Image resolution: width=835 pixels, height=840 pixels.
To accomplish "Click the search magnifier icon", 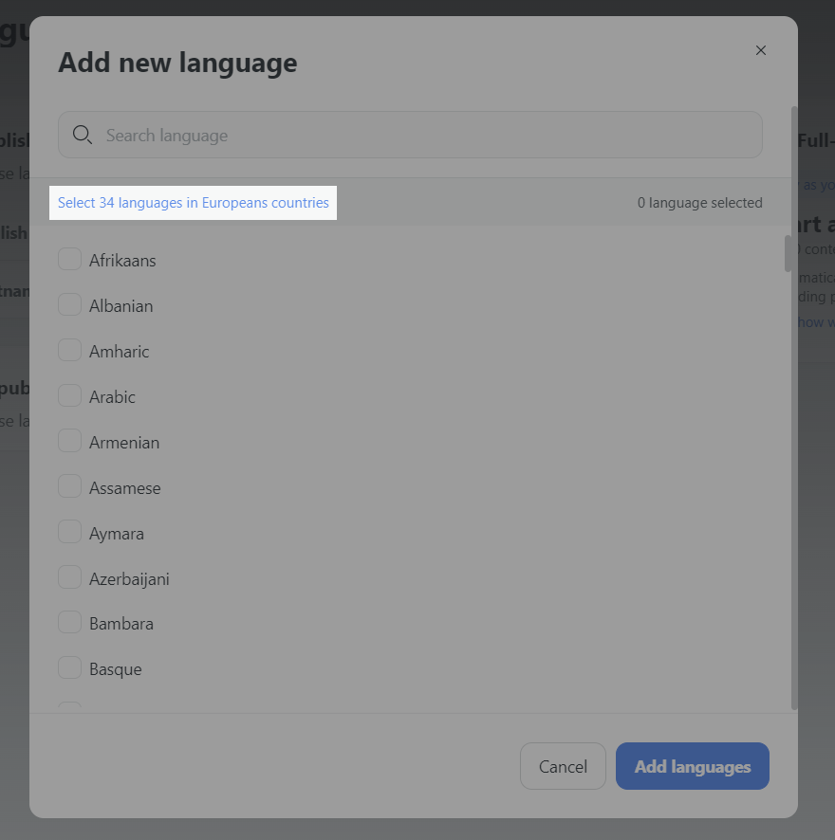I will 83,136.
